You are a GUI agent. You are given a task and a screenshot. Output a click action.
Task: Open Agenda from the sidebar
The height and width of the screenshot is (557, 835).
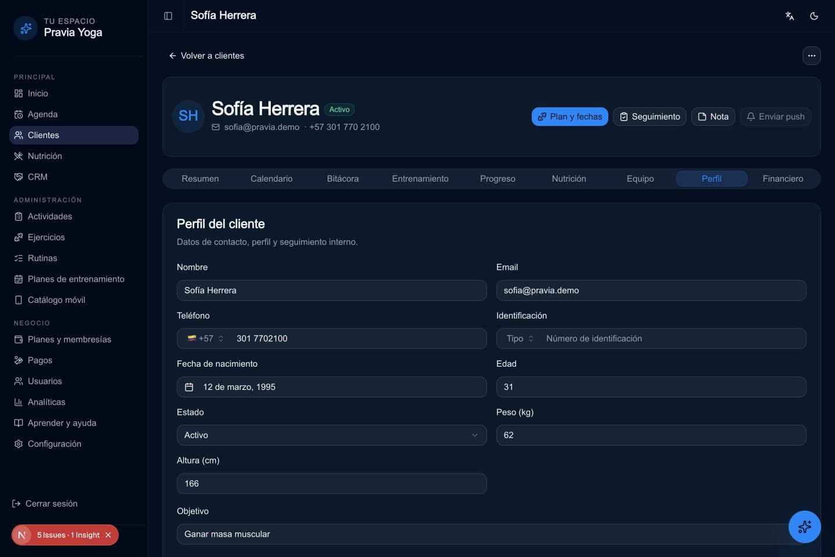click(74, 114)
